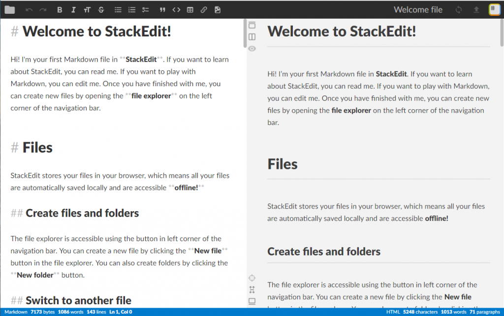The image size is (504, 316).
Task: Insert a code block
Action: coord(176,10)
